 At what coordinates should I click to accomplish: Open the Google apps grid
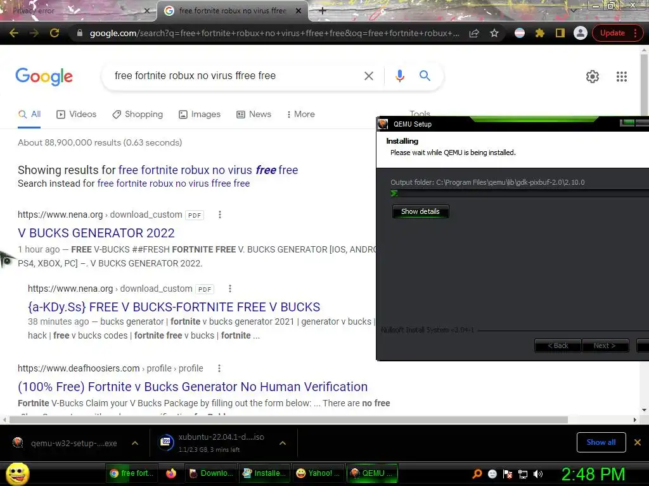pos(621,77)
